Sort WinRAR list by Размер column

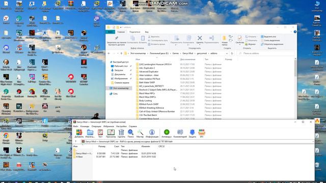tap(102, 146)
